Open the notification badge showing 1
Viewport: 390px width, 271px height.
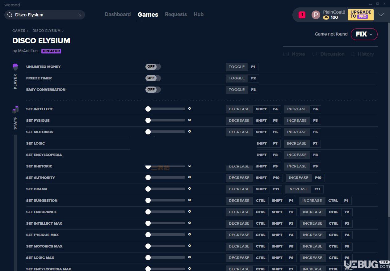click(x=302, y=15)
